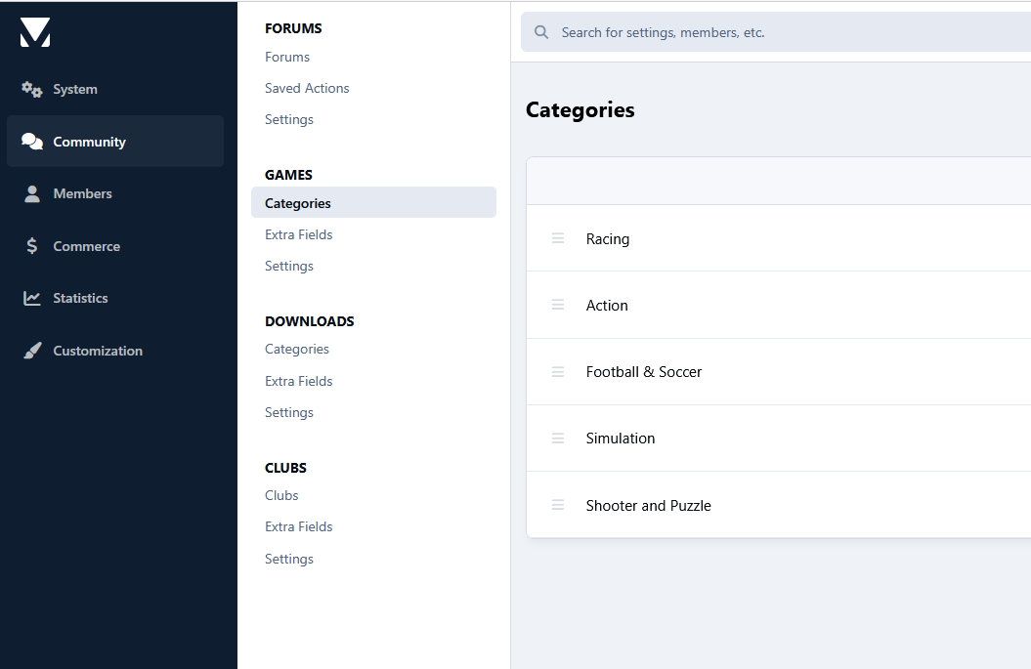Go to Settings under Forums

[288, 119]
